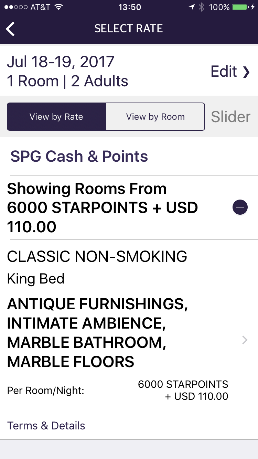Tap the Per Room/Night price amount
Screen dimensions: 258x459
(183, 390)
